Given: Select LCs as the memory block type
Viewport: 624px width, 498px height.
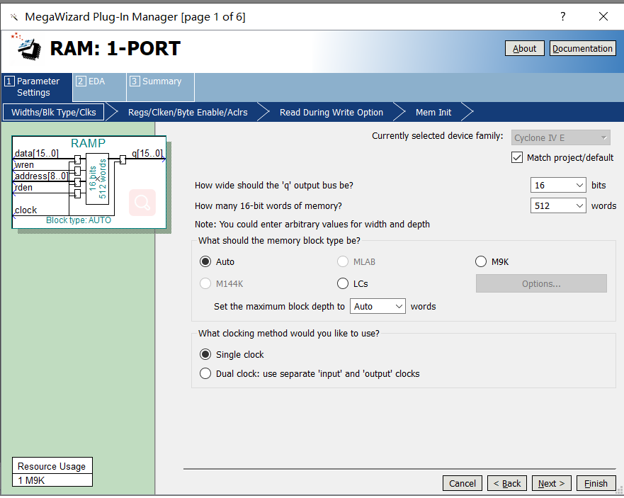Looking at the screenshot, I should (343, 283).
